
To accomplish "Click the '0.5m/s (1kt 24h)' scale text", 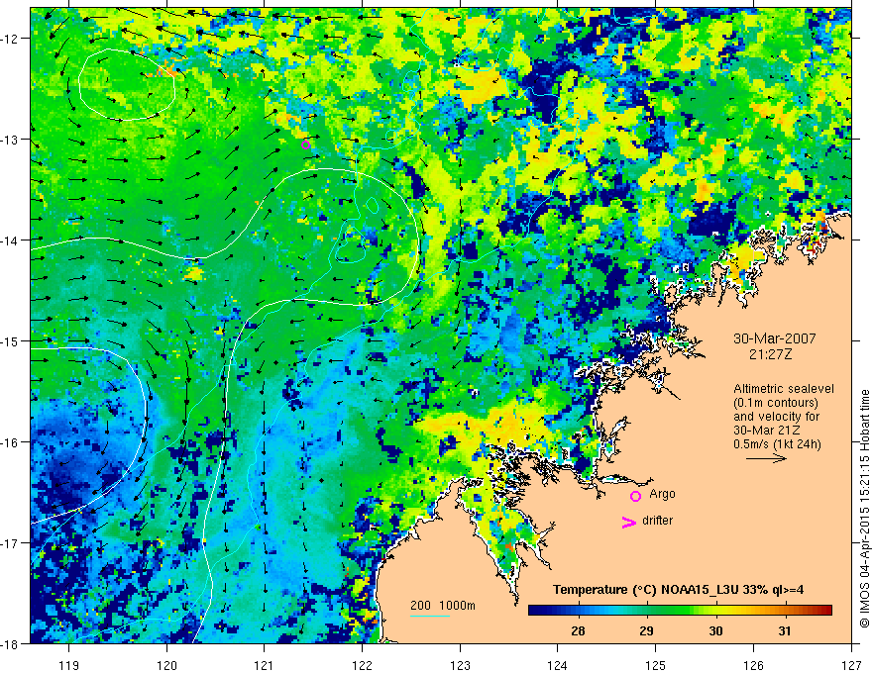I will pyautogui.click(x=777, y=444).
